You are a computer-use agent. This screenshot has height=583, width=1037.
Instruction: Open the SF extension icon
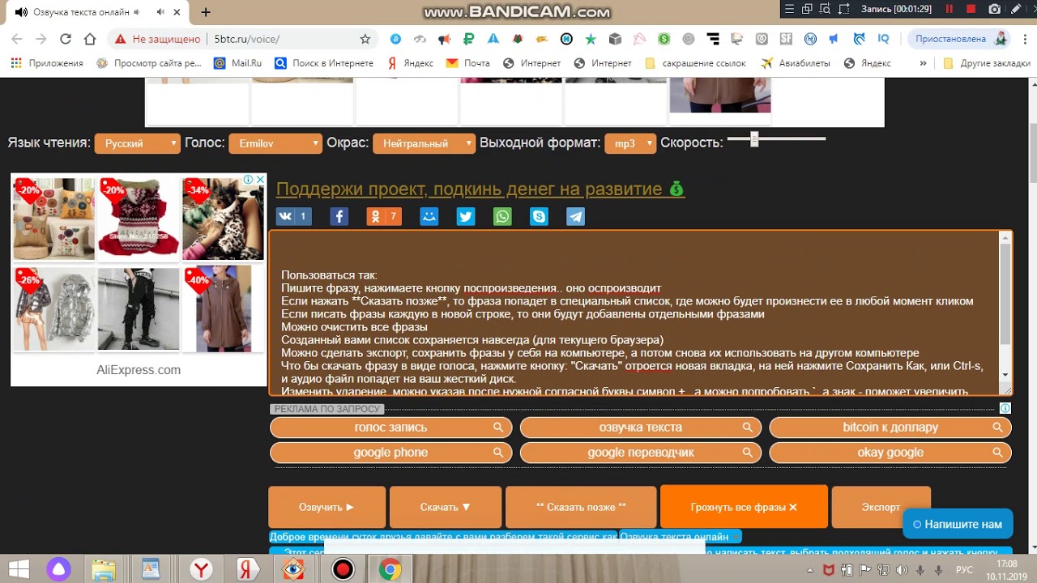786,39
